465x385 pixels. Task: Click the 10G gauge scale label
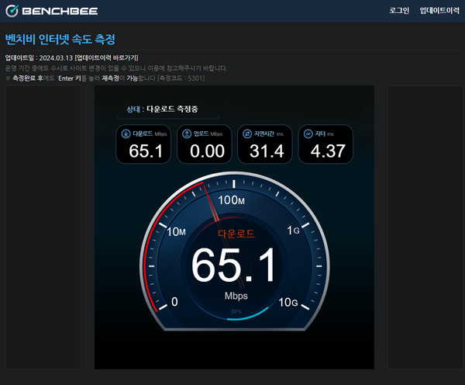pyautogui.click(x=288, y=303)
